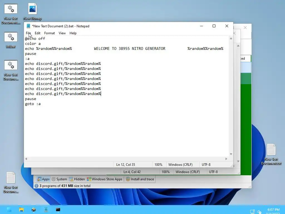This screenshot has height=214, width=285.
Task: Open File Explorer from the taskbar
Action: [21, 210]
